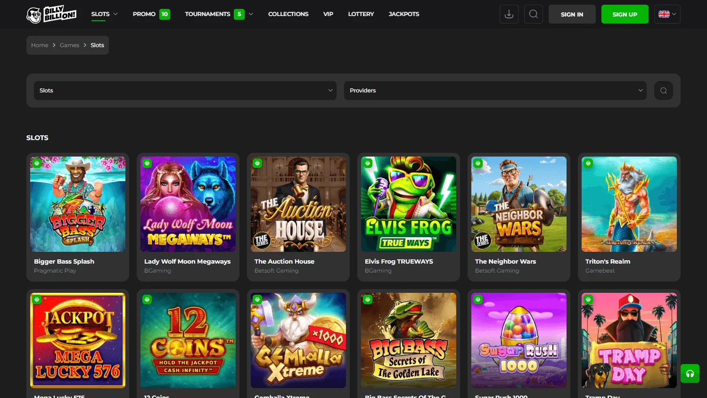The height and width of the screenshot is (398, 707).
Task: Open language selector chevron
Action: point(674,14)
